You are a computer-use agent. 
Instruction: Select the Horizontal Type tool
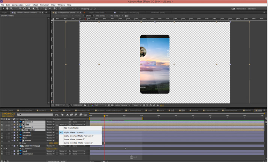tap(37, 8)
